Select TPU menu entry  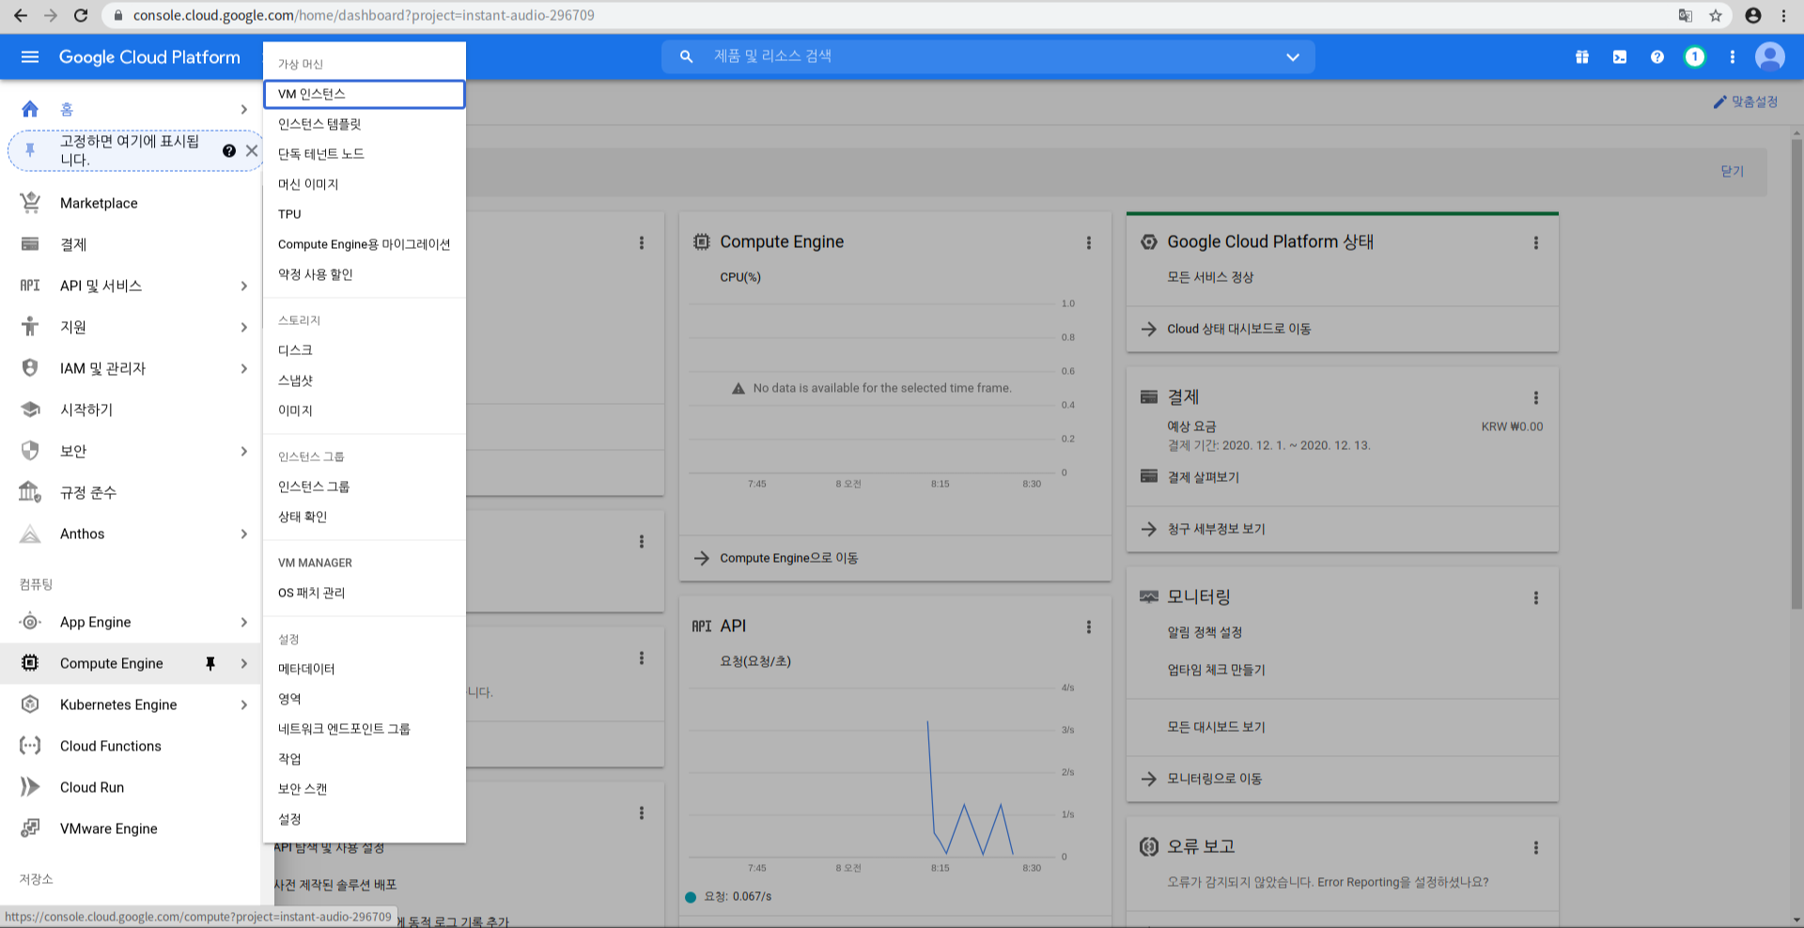(365, 214)
